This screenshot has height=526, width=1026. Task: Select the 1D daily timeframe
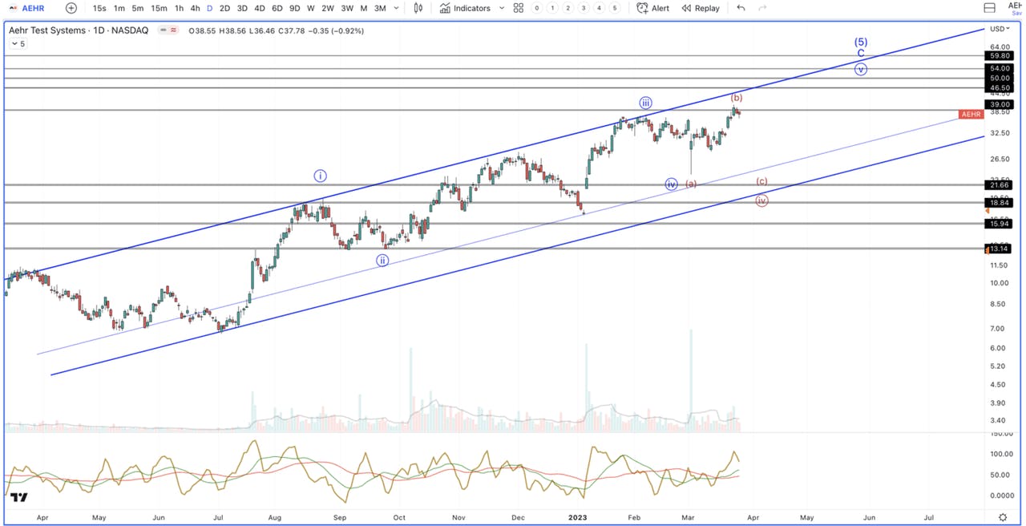coord(209,8)
